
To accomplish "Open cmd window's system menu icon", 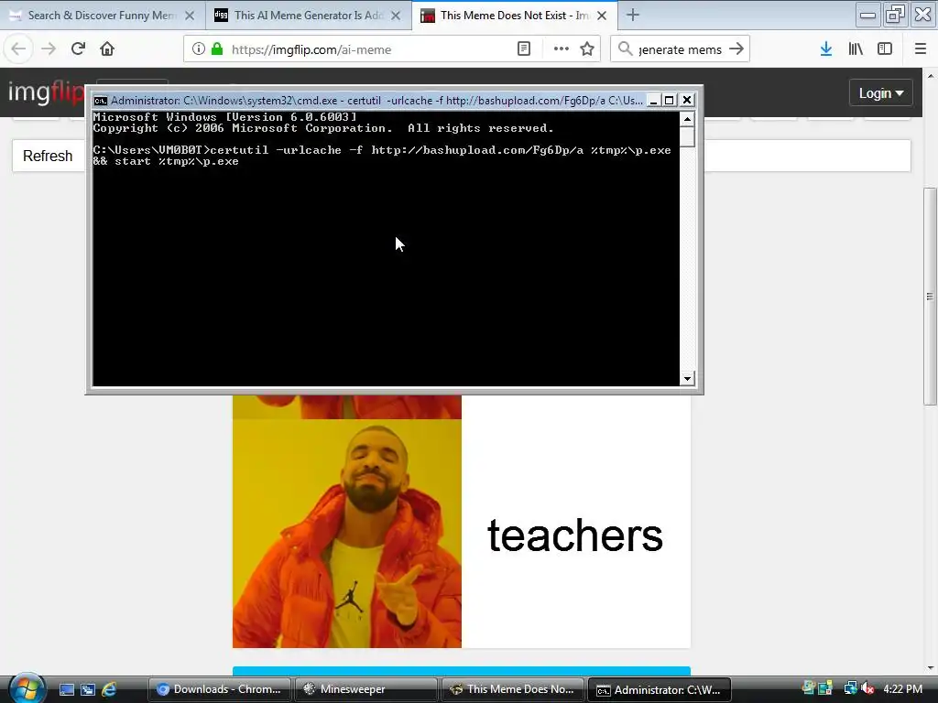I will tap(101, 101).
